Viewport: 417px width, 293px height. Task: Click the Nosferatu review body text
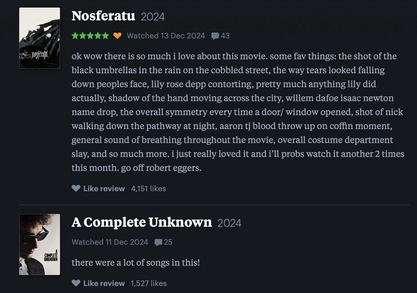(x=238, y=112)
